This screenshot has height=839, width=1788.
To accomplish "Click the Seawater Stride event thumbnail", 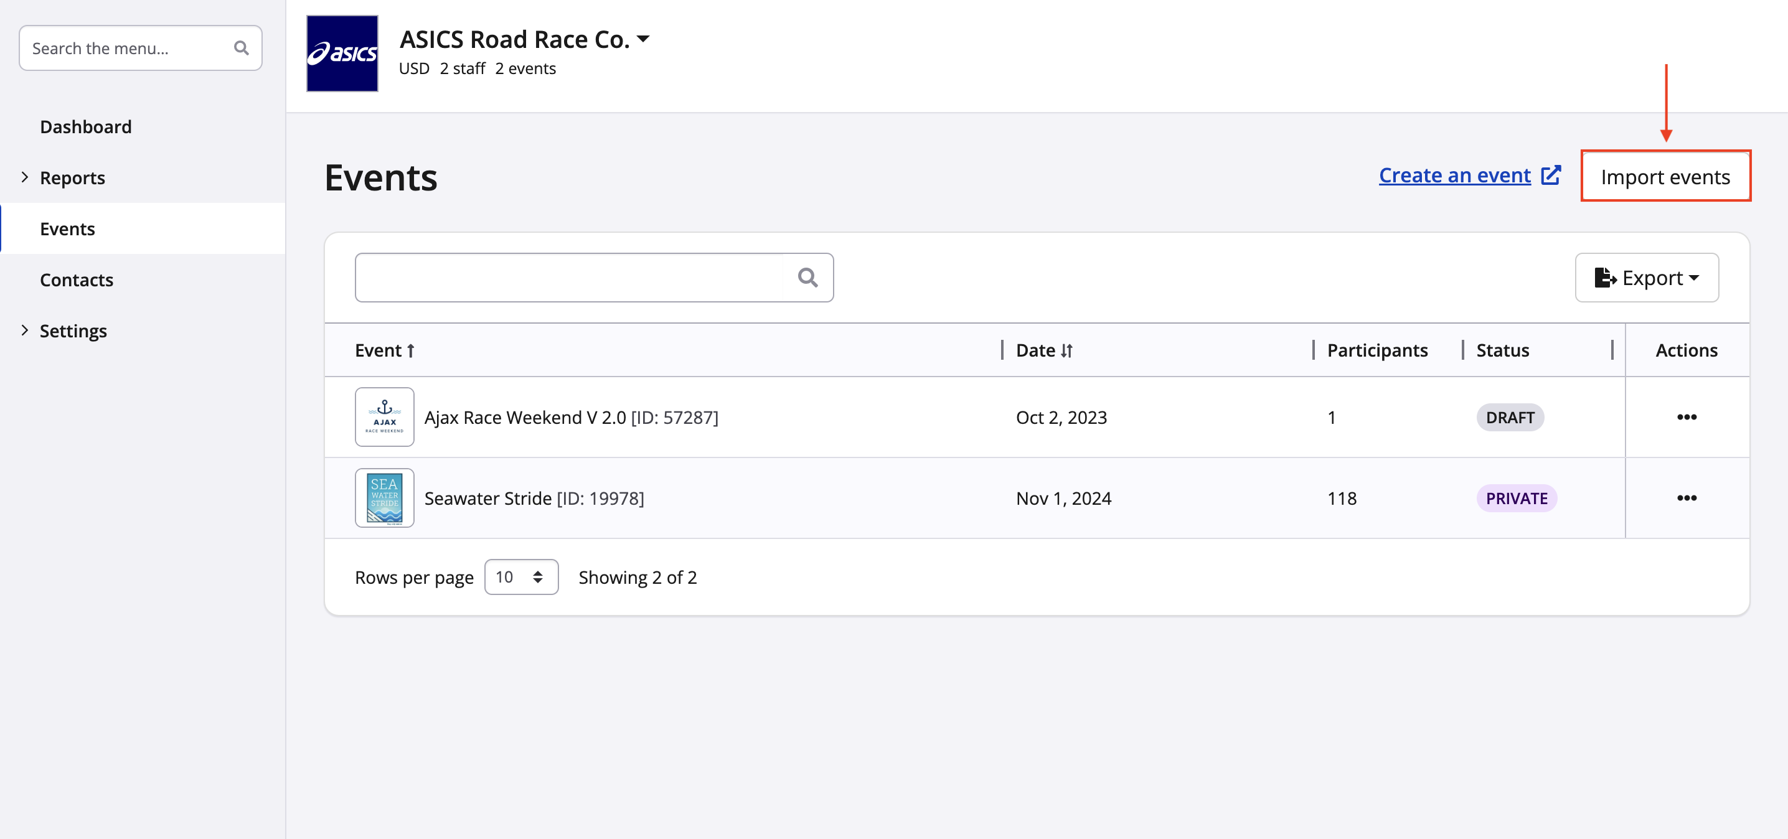I will (385, 499).
